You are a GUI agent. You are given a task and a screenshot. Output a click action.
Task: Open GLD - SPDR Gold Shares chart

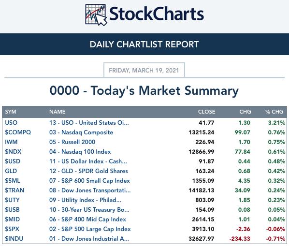(x=88, y=171)
